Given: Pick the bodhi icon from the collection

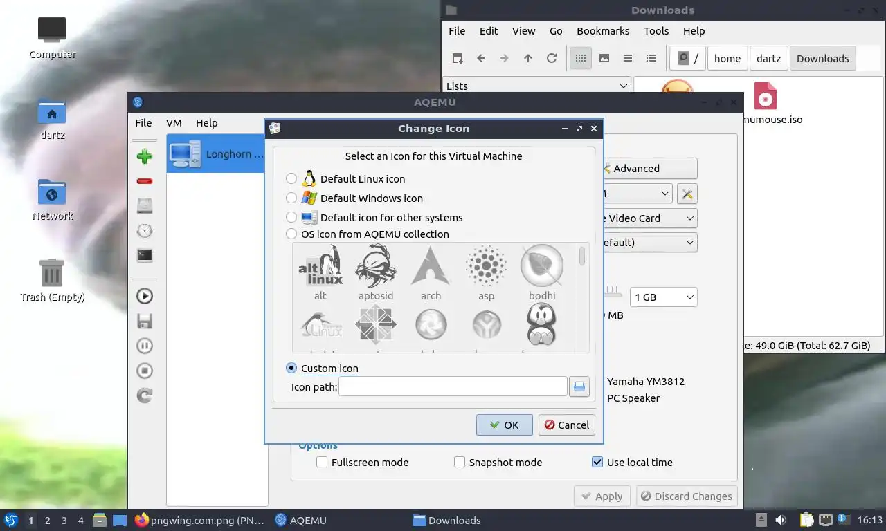Looking at the screenshot, I should 542,272.
